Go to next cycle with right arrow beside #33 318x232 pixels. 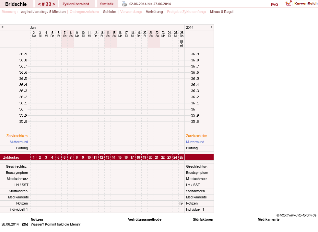[54, 4]
